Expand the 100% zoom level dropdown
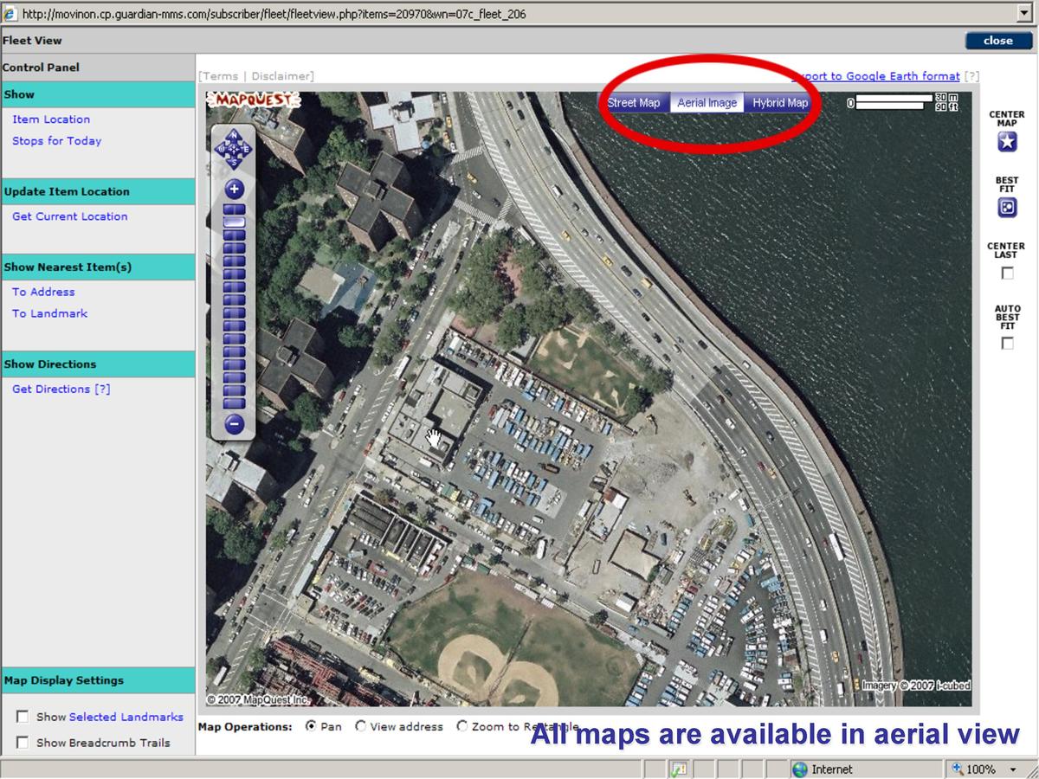The image size is (1039, 779). 1013,769
